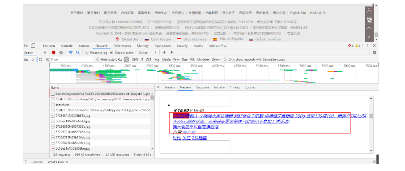Close the Search sidebar panel

(45, 53)
